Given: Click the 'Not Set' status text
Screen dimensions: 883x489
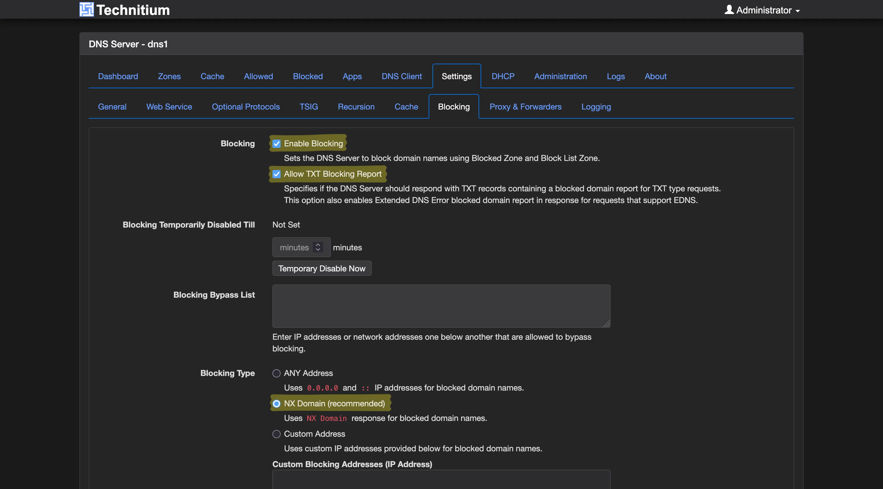Looking at the screenshot, I should [286, 225].
